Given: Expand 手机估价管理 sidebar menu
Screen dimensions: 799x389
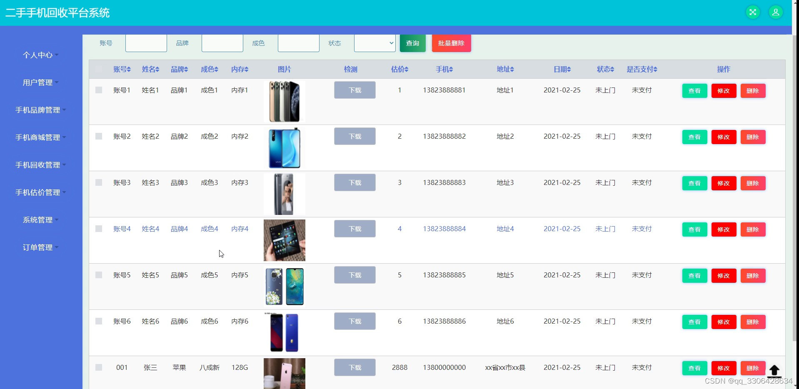Looking at the screenshot, I should click(40, 192).
